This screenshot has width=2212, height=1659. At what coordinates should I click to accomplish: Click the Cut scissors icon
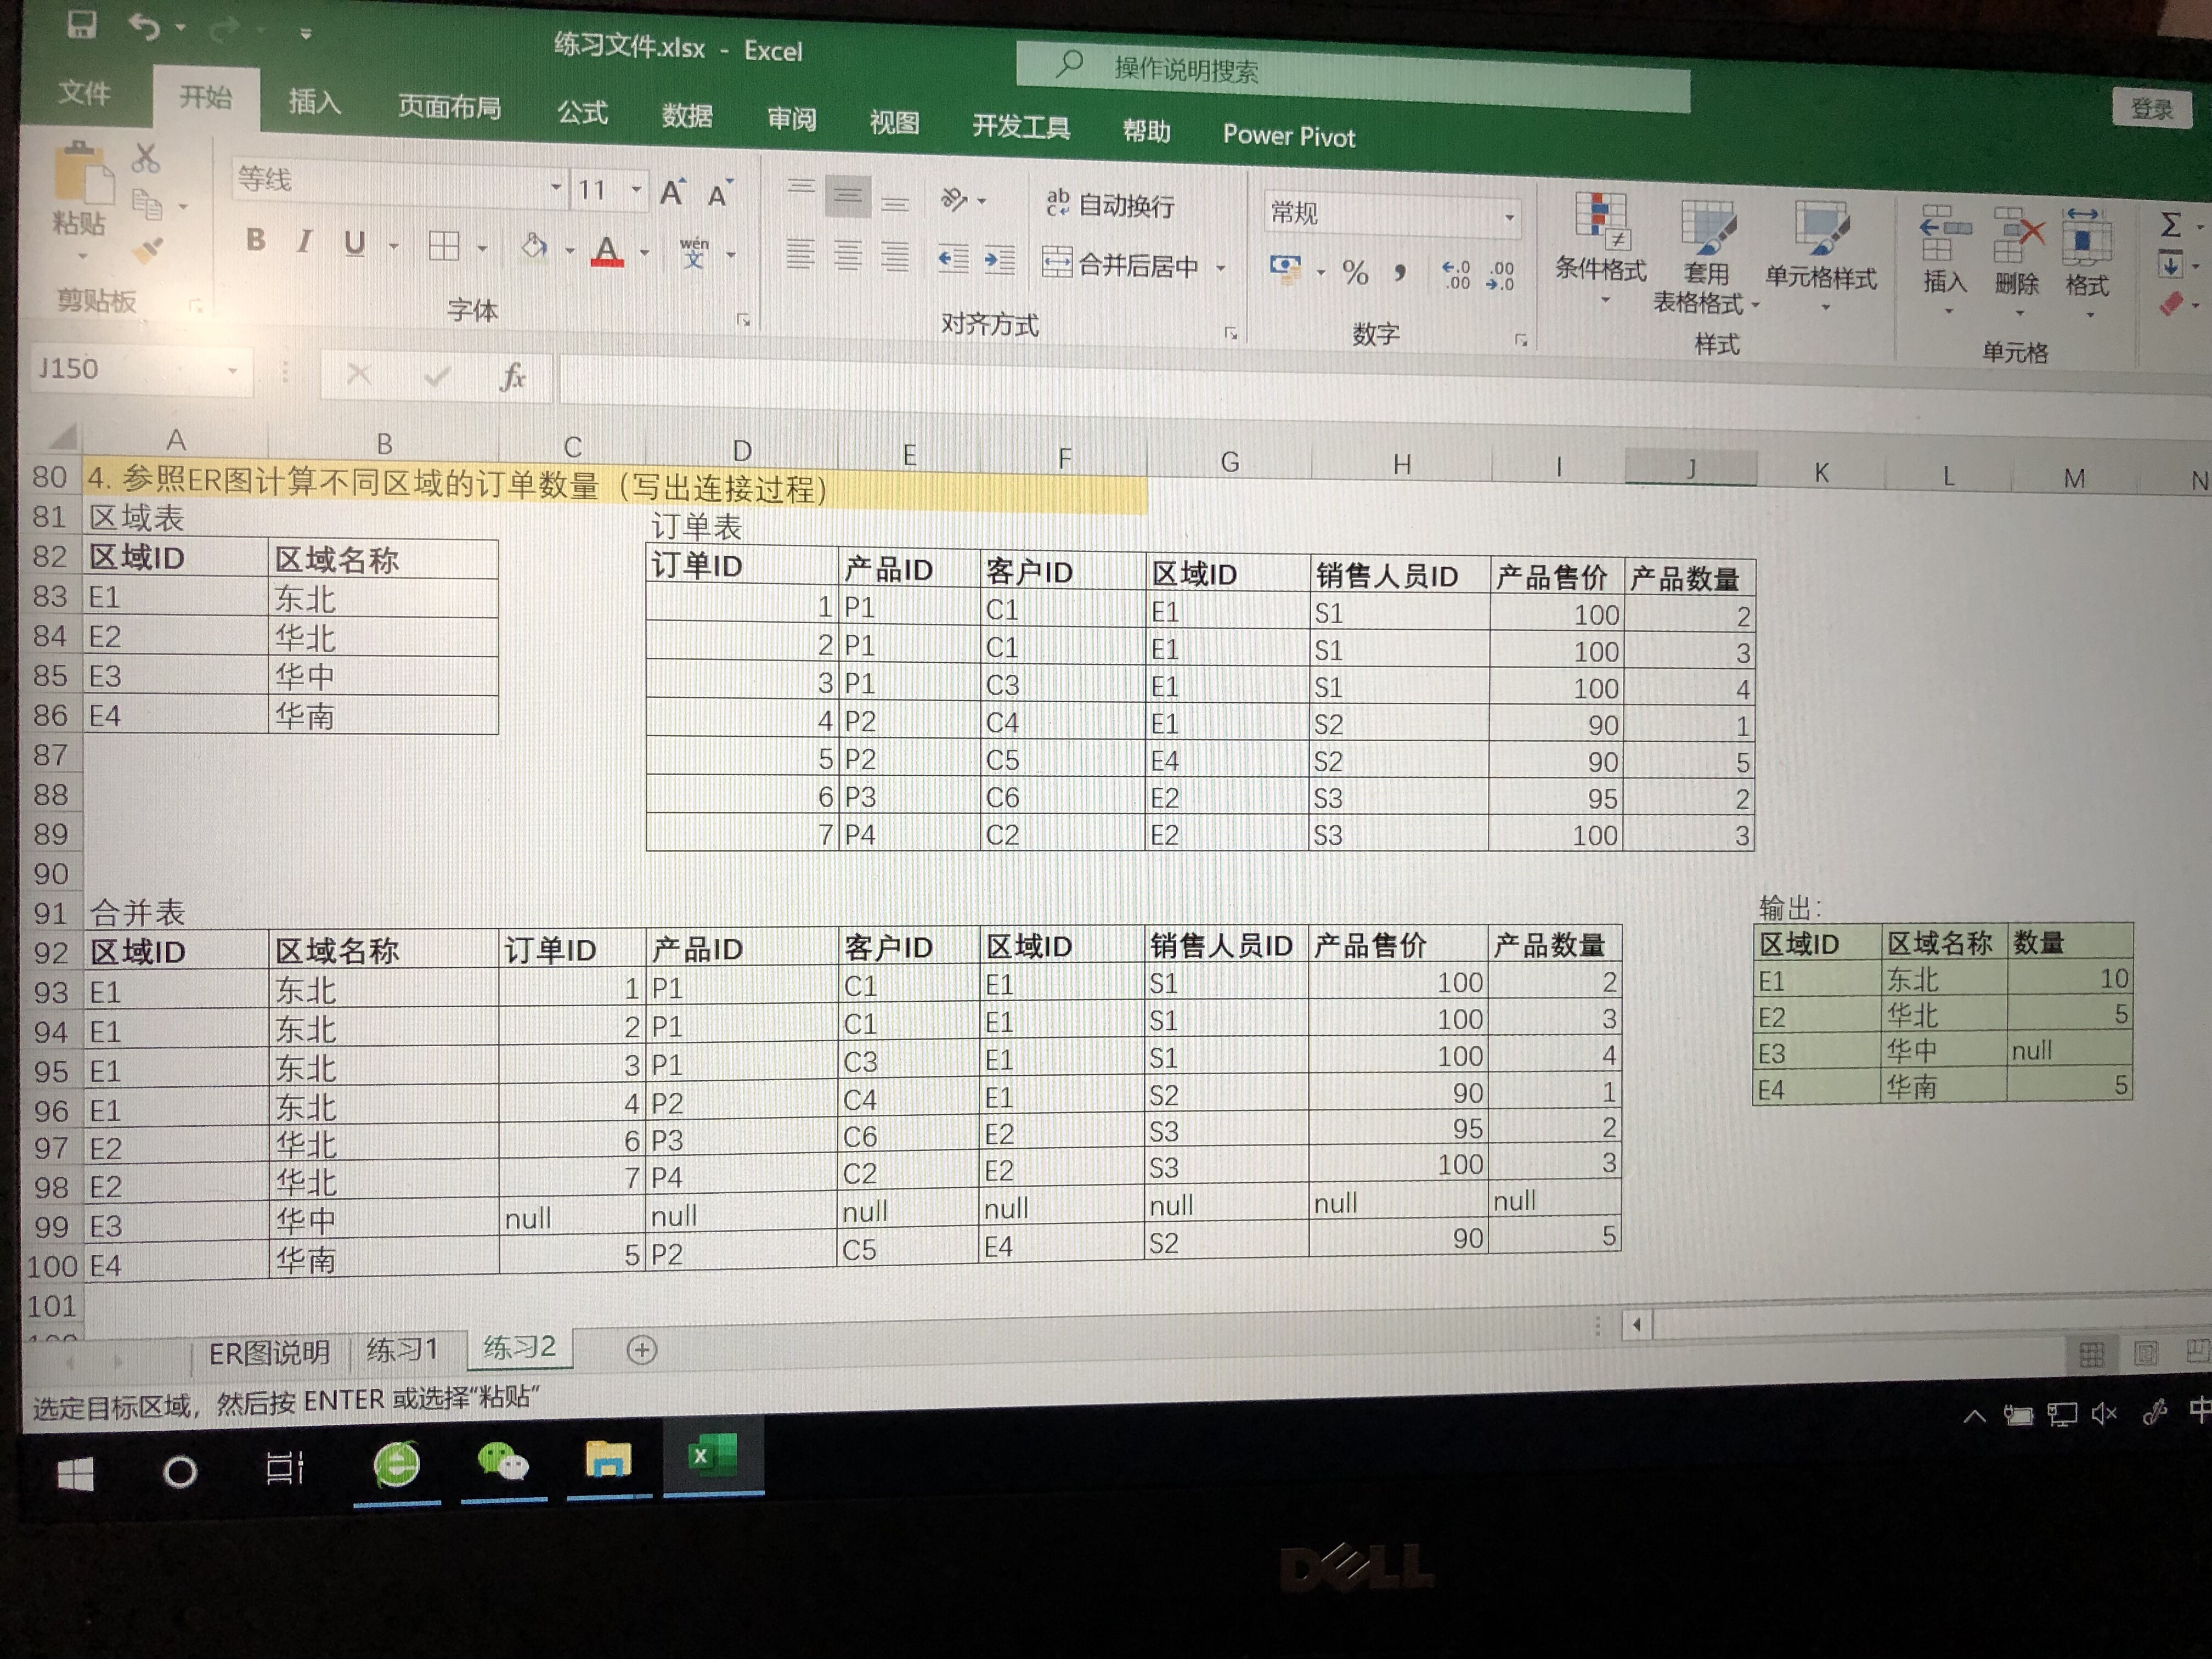[x=146, y=158]
